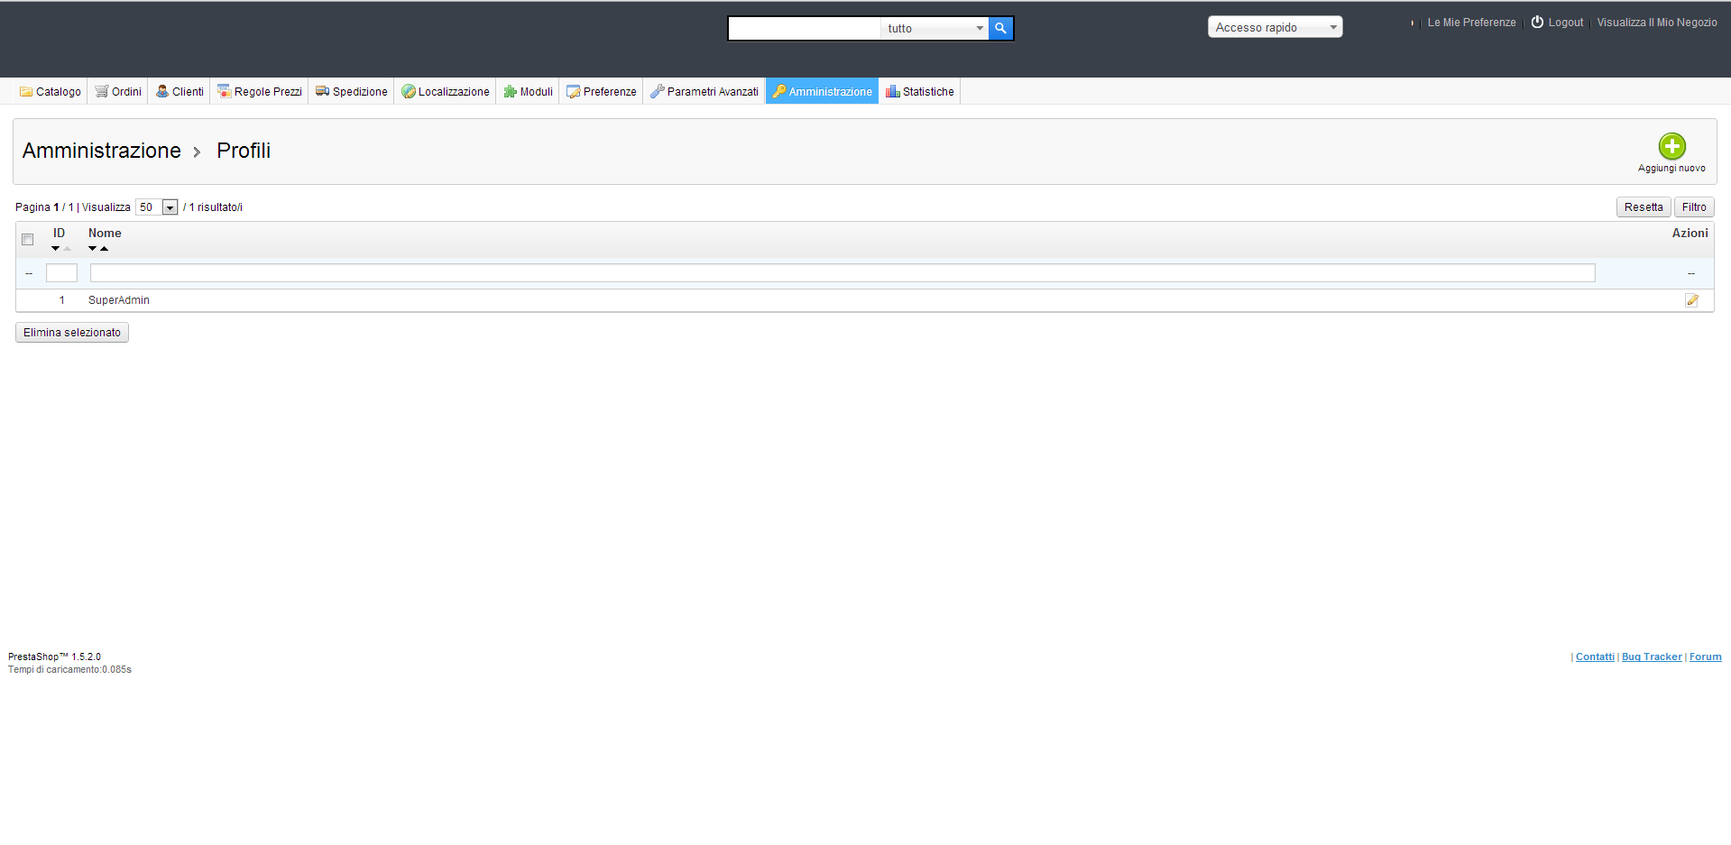
Task: Open the Contatti footer link
Action: [x=1595, y=657]
